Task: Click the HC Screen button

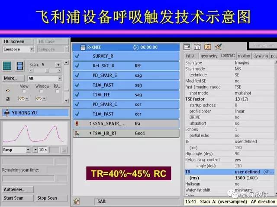Action: pos(18,41)
